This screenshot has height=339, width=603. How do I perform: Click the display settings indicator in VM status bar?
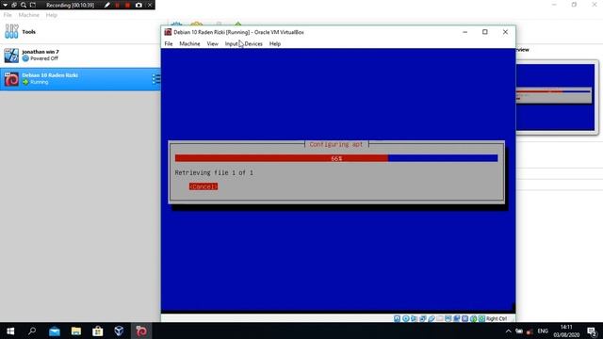(448, 318)
